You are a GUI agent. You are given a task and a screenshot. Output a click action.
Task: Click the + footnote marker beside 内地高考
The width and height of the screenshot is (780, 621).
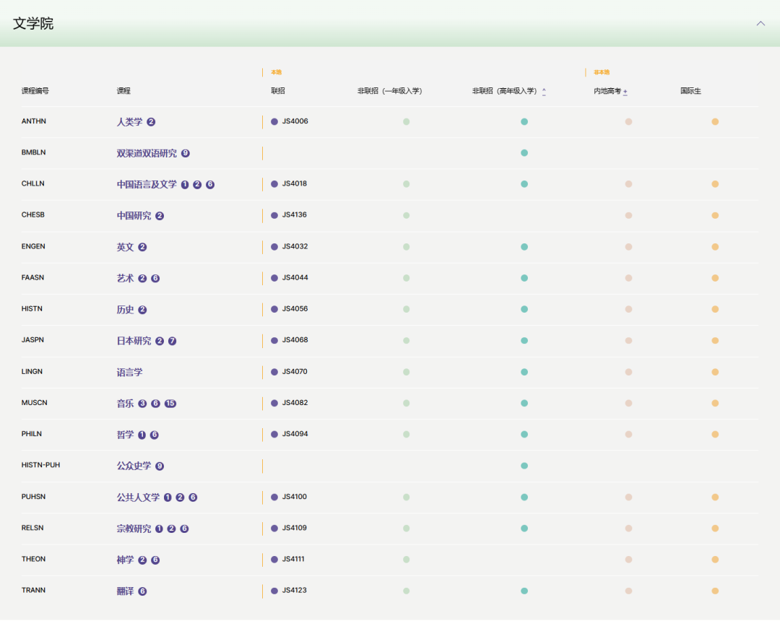(x=625, y=92)
